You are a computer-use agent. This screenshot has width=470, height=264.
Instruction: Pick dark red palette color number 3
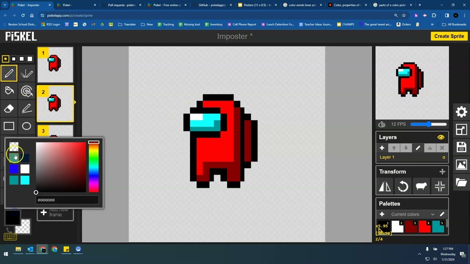411,227
